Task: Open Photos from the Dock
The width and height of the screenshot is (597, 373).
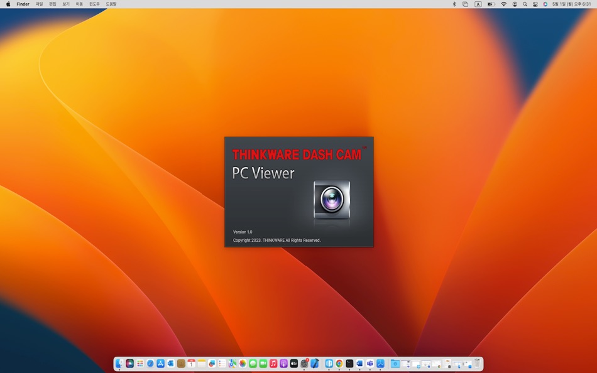Action: click(x=243, y=364)
